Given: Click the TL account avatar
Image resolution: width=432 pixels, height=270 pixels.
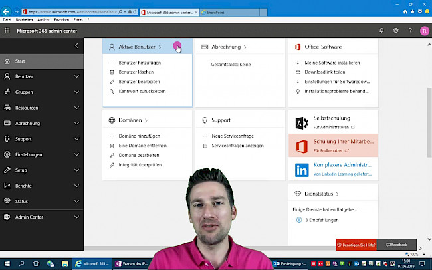Looking at the screenshot, I should (425, 31).
